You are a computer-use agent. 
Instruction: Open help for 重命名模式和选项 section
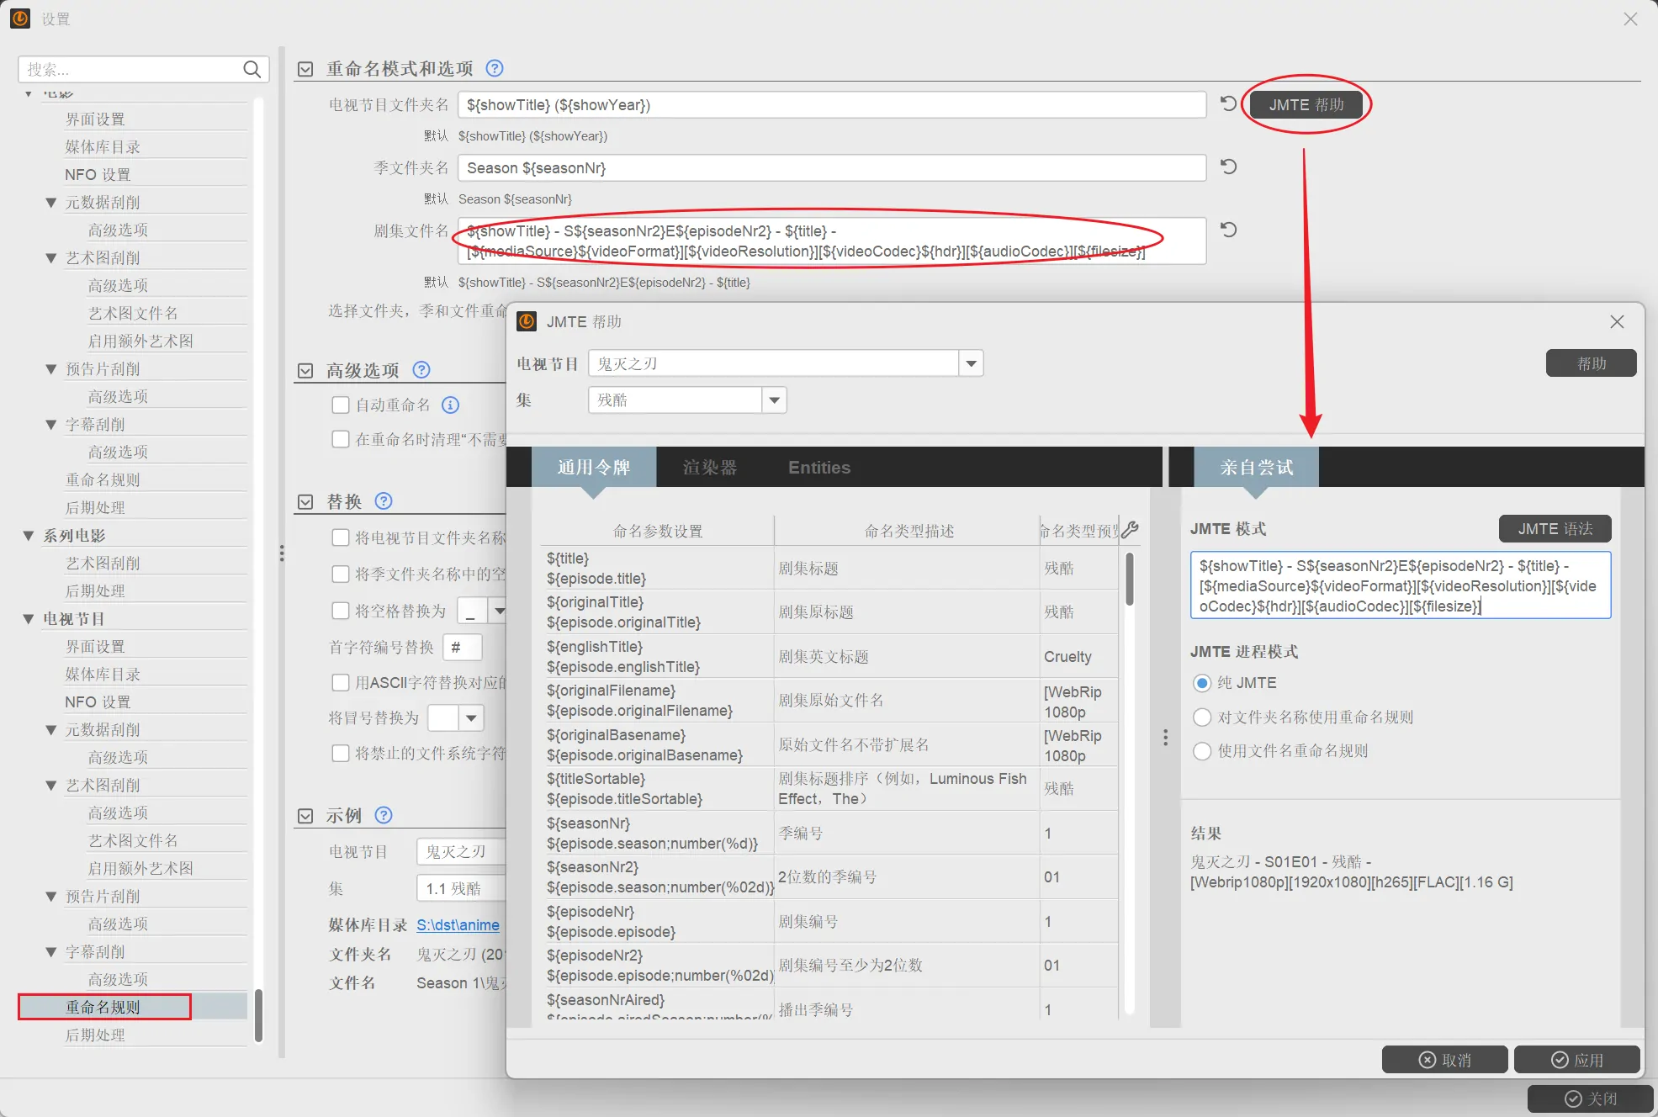[x=495, y=68]
